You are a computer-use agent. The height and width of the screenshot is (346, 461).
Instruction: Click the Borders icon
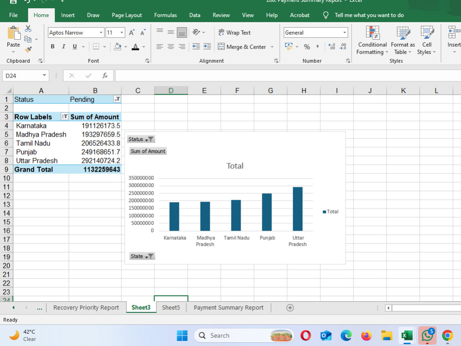[x=96, y=47]
